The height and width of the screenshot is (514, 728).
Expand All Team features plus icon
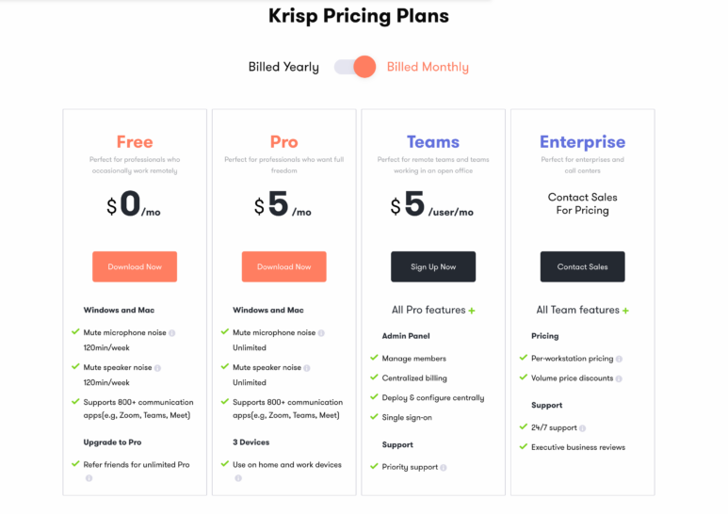[x=625, y=311]
